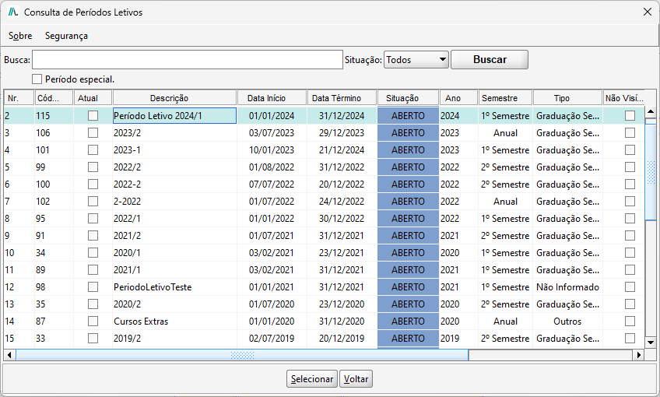Toggle Não Visível box for Período Letivo 2024/1
The width and height of the screenshot is (660, 397).
coord(630,116)
